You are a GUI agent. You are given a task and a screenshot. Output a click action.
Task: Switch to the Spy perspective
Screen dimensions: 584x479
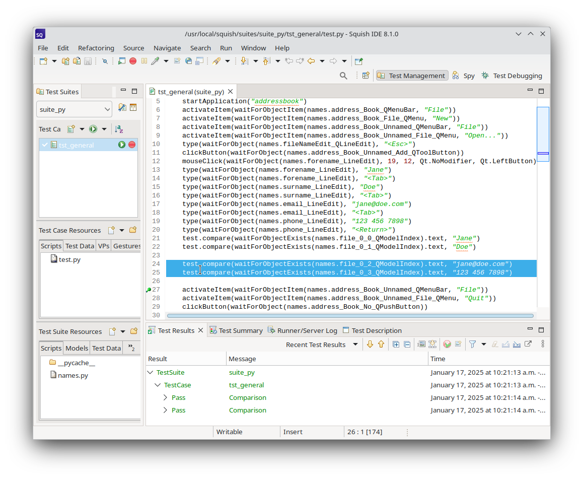tap(463, 76)
